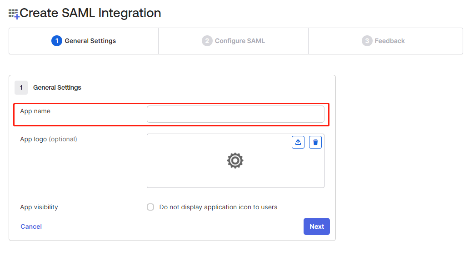Click the App visibility label
Viewport: 469px width, 255px height.
click(x=39, y=207)
